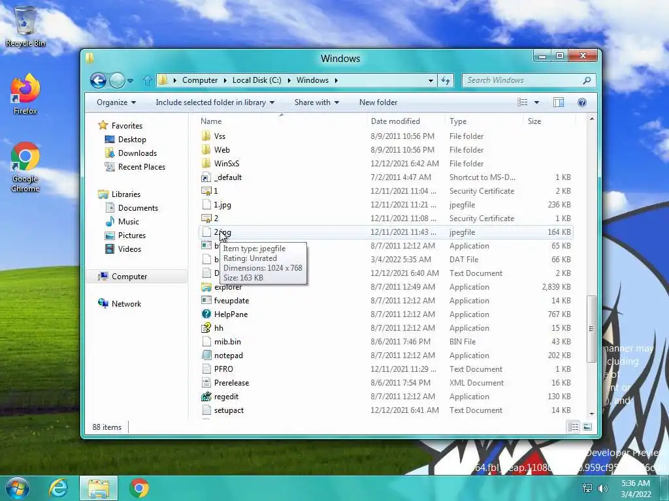This screenshot has width=669, height=501.
Task: Select the _default shortcut icon
Action: 206,177
